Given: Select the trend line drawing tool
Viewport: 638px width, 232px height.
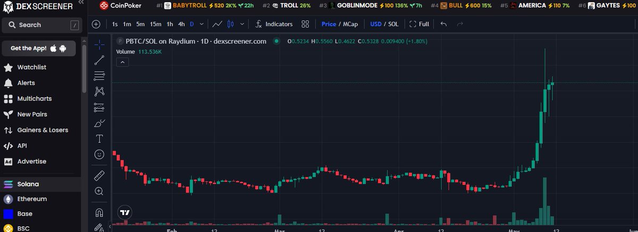Looking at the screenshot, I should (99, 61).
